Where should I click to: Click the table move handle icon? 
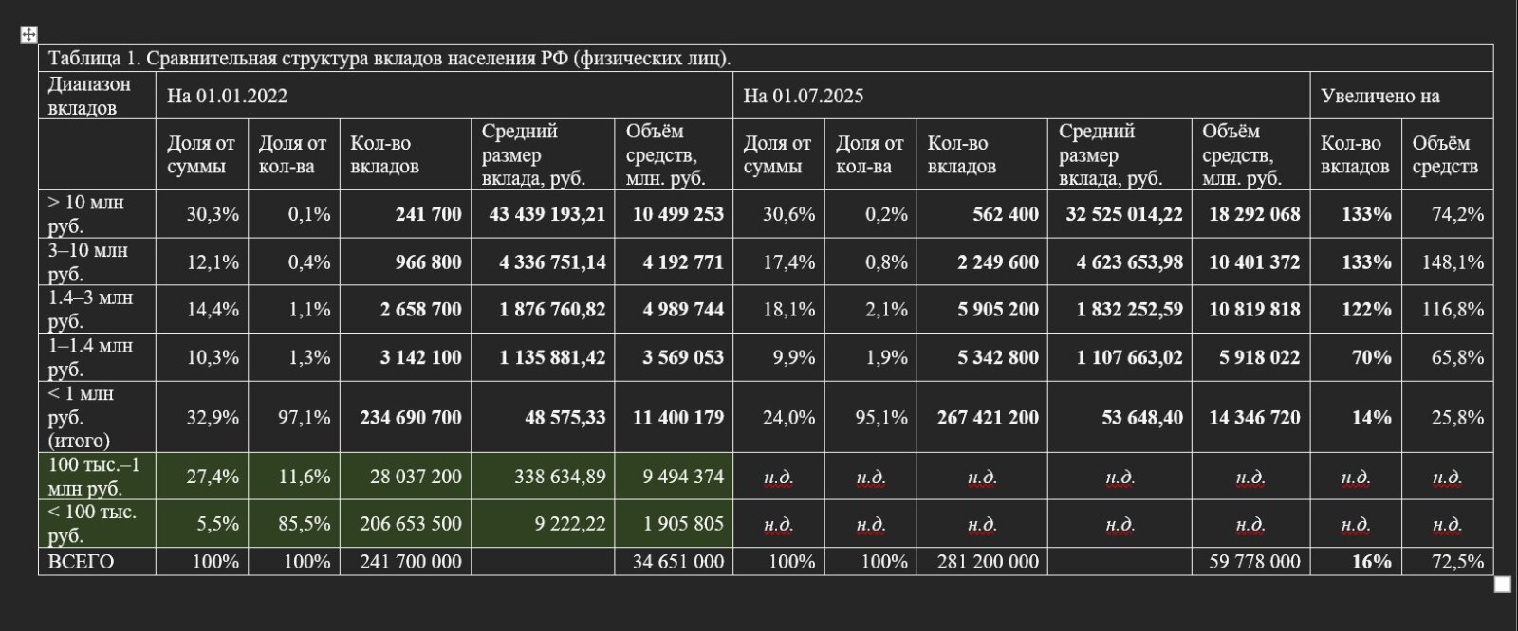pos(28,35)
